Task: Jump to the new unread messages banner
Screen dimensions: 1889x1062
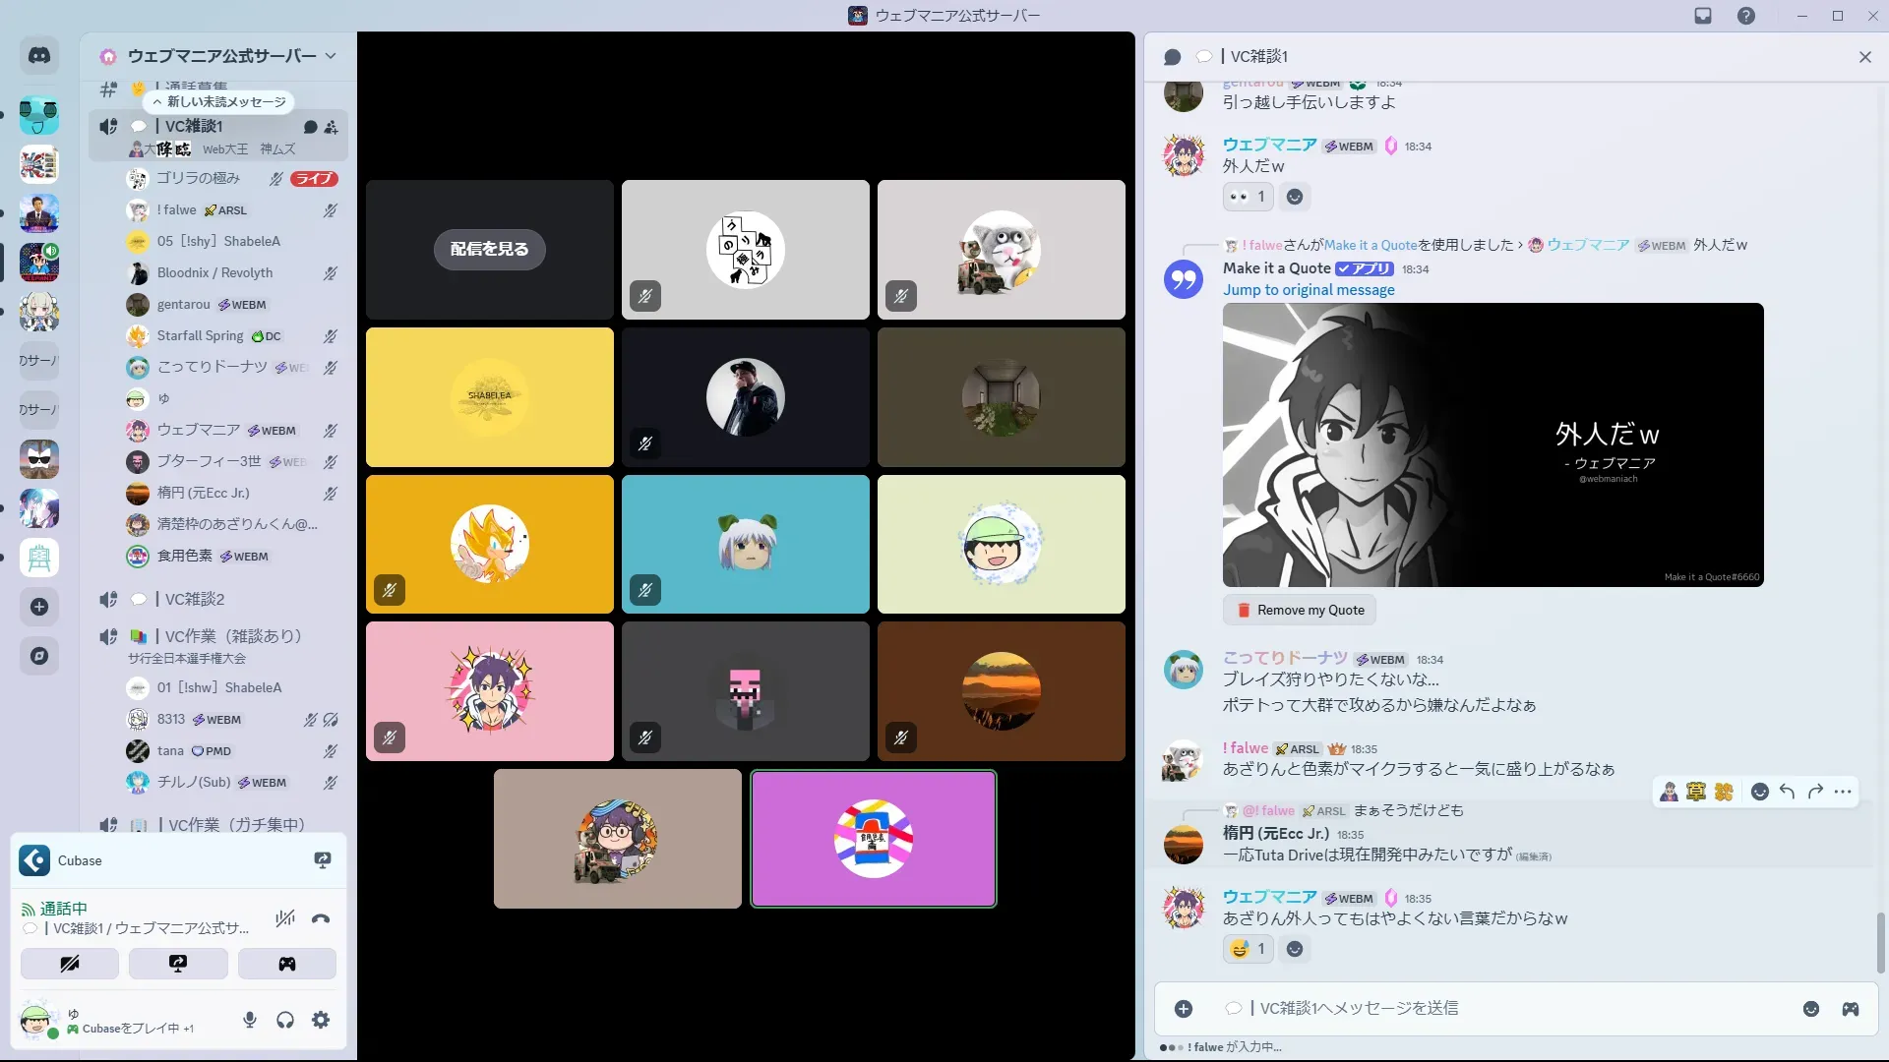Action: pyautogui.click(x=218, y=102)
